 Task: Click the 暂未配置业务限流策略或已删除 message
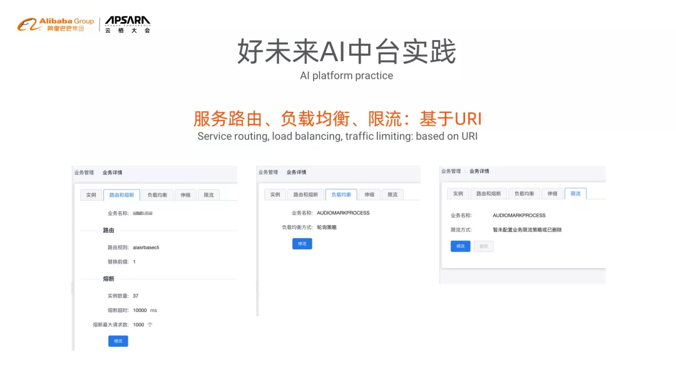pos(527,230)
